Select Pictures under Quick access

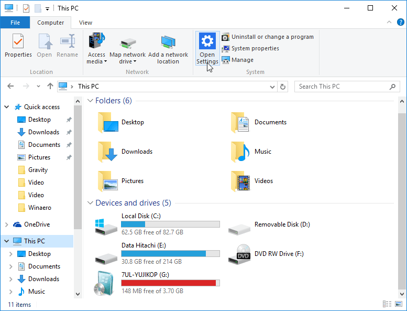point(39,157)
